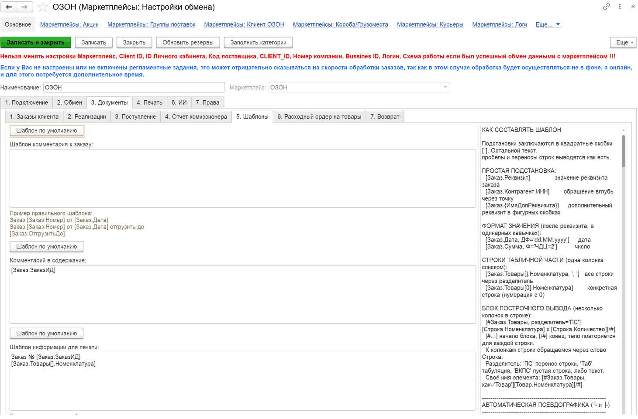The image size is (638, 419).
Task: Open Маркетплейсы: Клиент ОЗОН link
Action: (244, 24)
